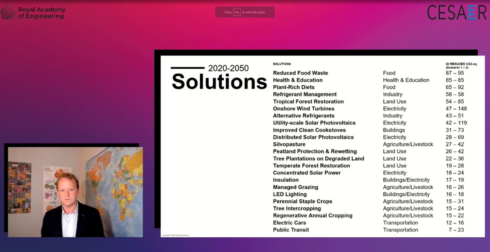
Task: Click the 42 – 119 value
Action: point(456,123)
